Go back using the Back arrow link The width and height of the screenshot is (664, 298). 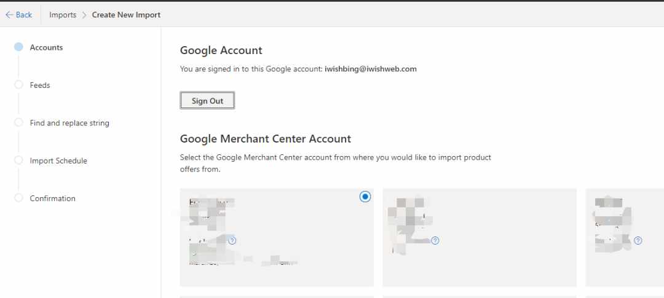click(18, 15)
